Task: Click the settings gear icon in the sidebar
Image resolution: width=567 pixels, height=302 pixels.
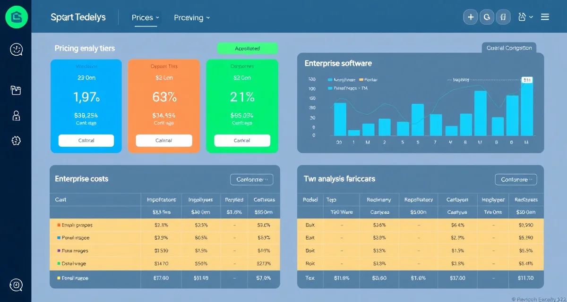Action: tap(16, 140)
